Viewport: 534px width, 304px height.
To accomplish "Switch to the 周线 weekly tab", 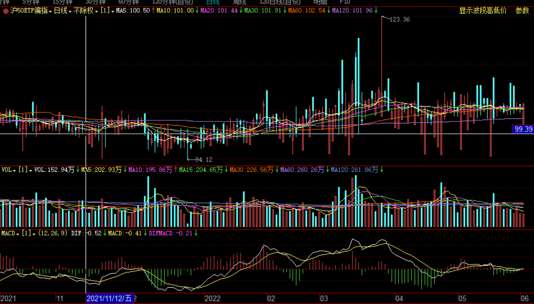I will tap(239, 2).
